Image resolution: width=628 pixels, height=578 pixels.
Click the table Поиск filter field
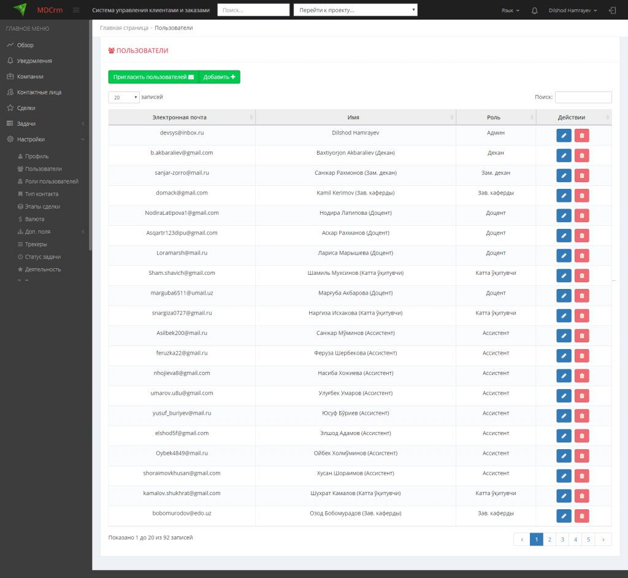click(x=583, y=97)
